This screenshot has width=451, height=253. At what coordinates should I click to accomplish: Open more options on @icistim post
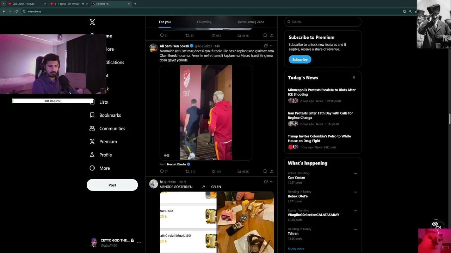[272, 182]
